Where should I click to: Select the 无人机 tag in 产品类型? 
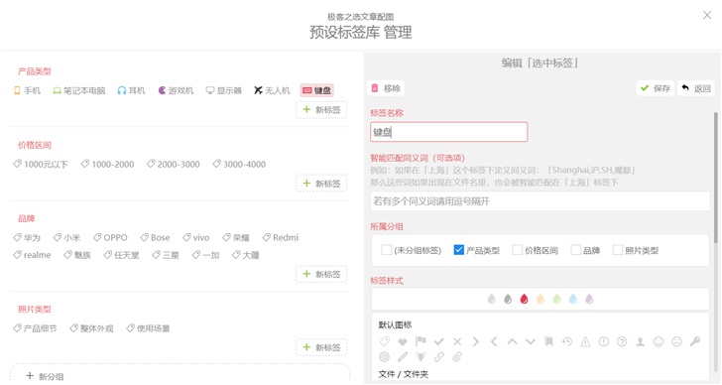coord(272,90)
